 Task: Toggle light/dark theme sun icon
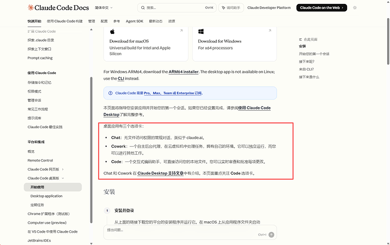pos(355,8)
